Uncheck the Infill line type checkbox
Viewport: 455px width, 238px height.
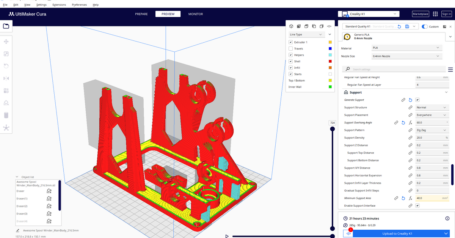pyautogui.click(x=291, y=68)
